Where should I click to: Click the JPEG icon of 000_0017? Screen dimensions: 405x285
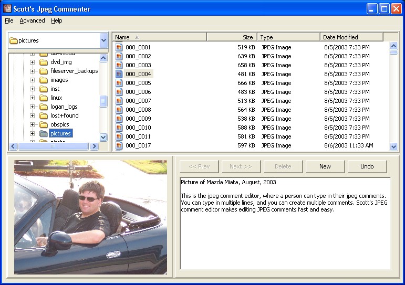click(119, 145)
